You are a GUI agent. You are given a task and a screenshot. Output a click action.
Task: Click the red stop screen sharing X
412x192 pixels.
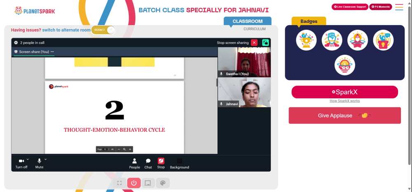[254, 42]
